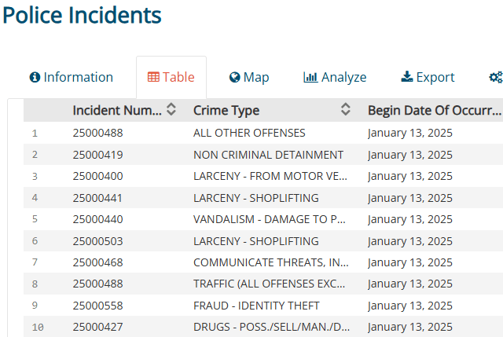Select row 1 incident 25000488
The image size is (503, 337).
[x=97, y=133]
